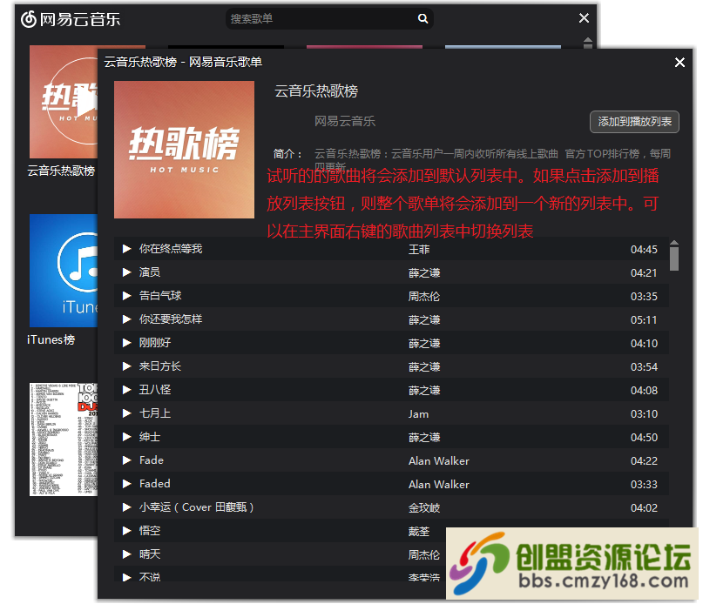This screenshot has width=703, height=604.
Task: Click artist 周杰伦 in 告白气球 row
Action: point(423,297)
